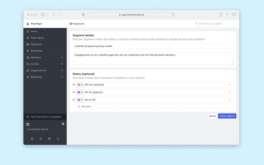The image size is (264, 165).
Task: Click the Segments icon in the sidebar
Action: (28, 44)
